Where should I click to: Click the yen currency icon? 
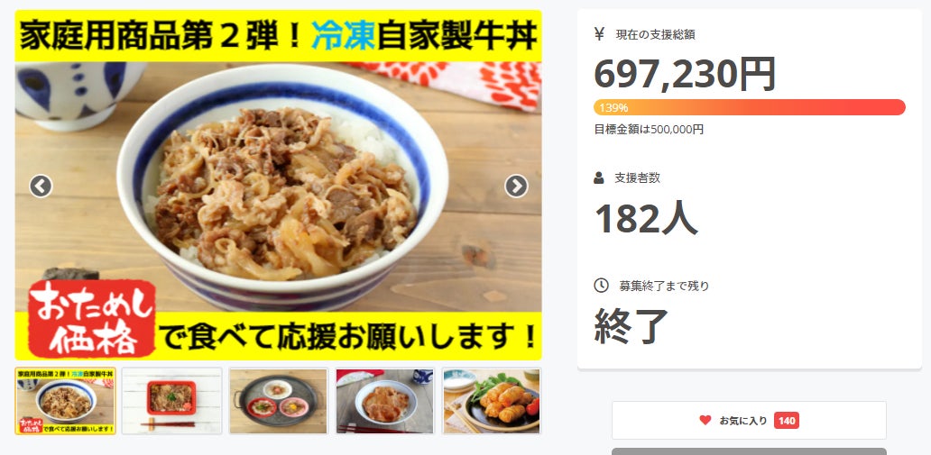(599, 34)
